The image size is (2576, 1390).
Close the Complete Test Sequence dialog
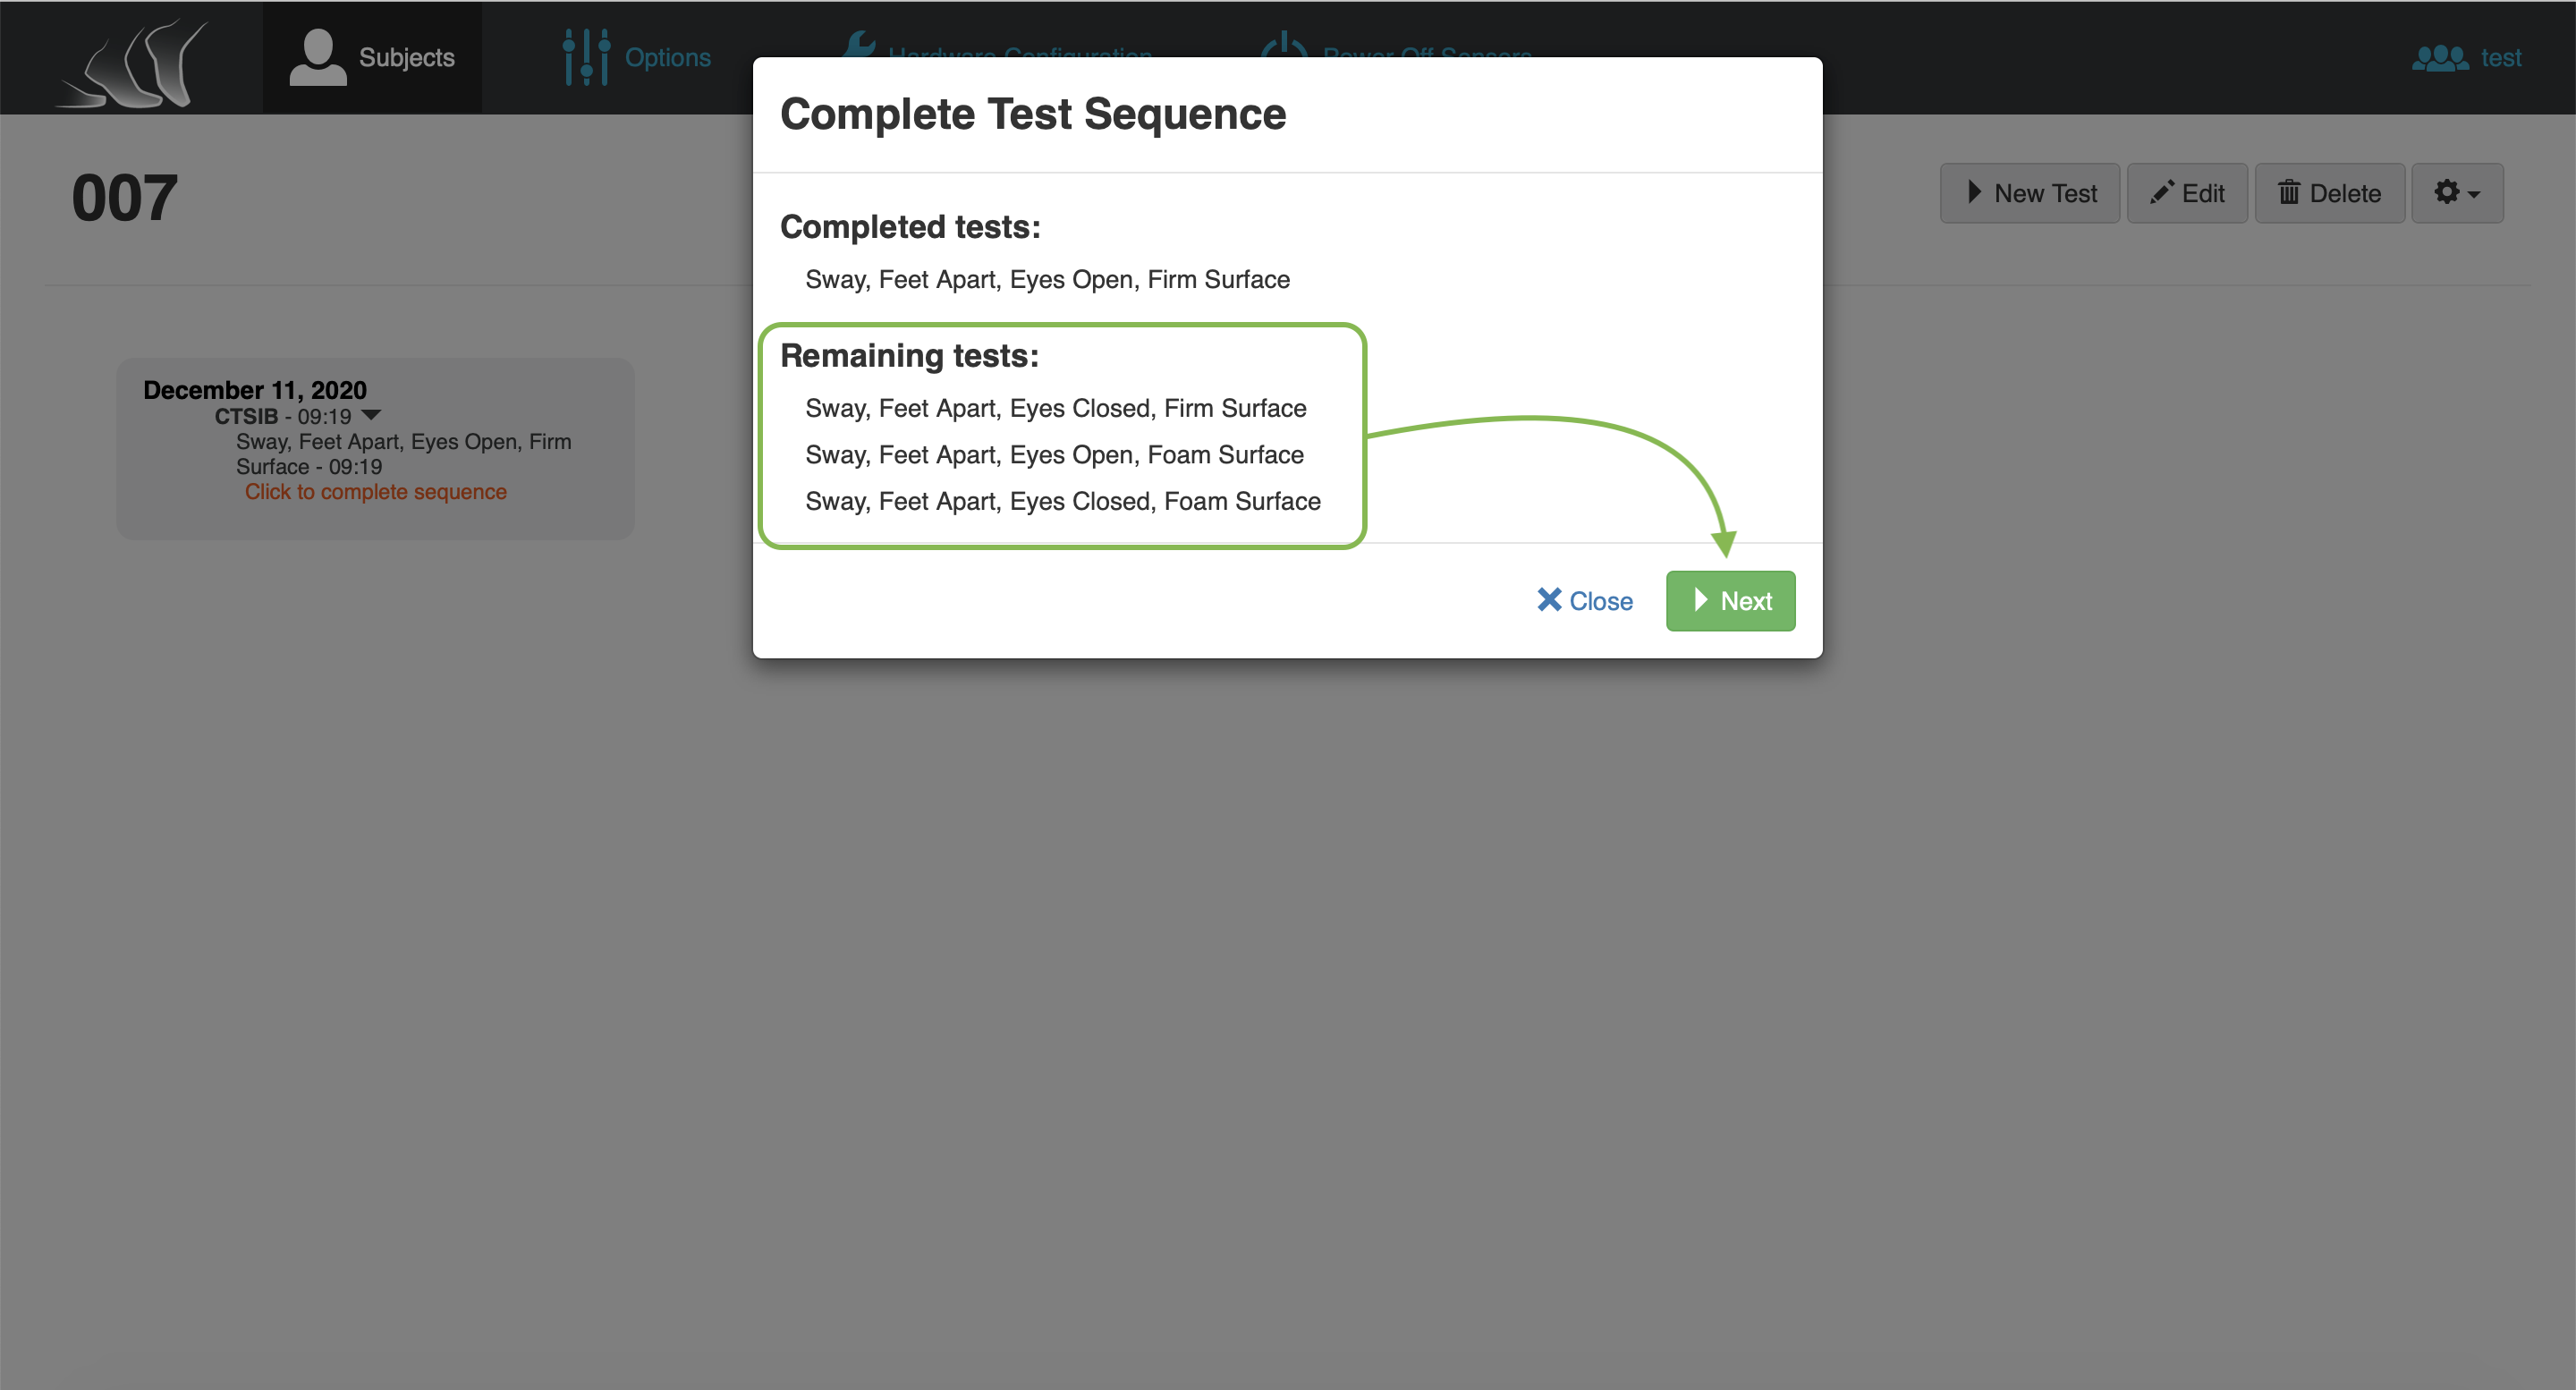[1584, 600]
